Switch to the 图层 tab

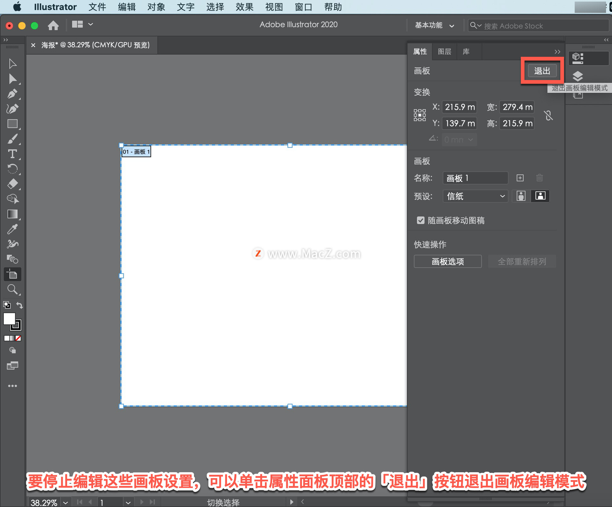coord(444,52)
